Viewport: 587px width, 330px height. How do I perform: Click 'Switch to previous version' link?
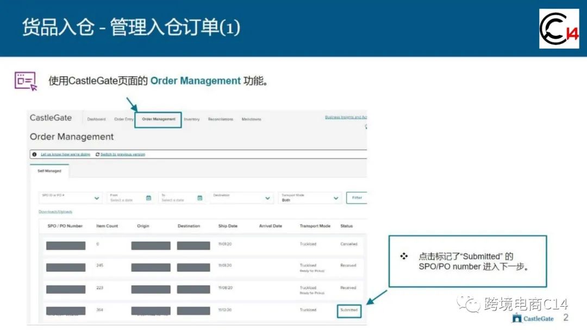[x=123, y=154]
